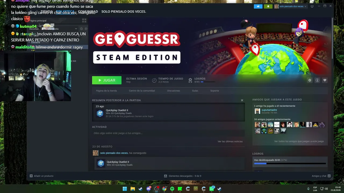Click the achievements progress bar under 'Has desbloqueado 8/45'
344x193 pixels.
(x=290, y=163)
